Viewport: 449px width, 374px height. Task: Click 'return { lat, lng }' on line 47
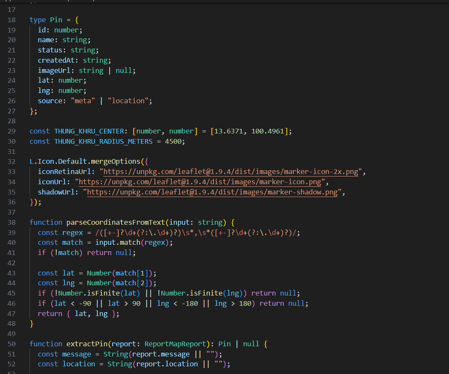click(x=76, y=314)
